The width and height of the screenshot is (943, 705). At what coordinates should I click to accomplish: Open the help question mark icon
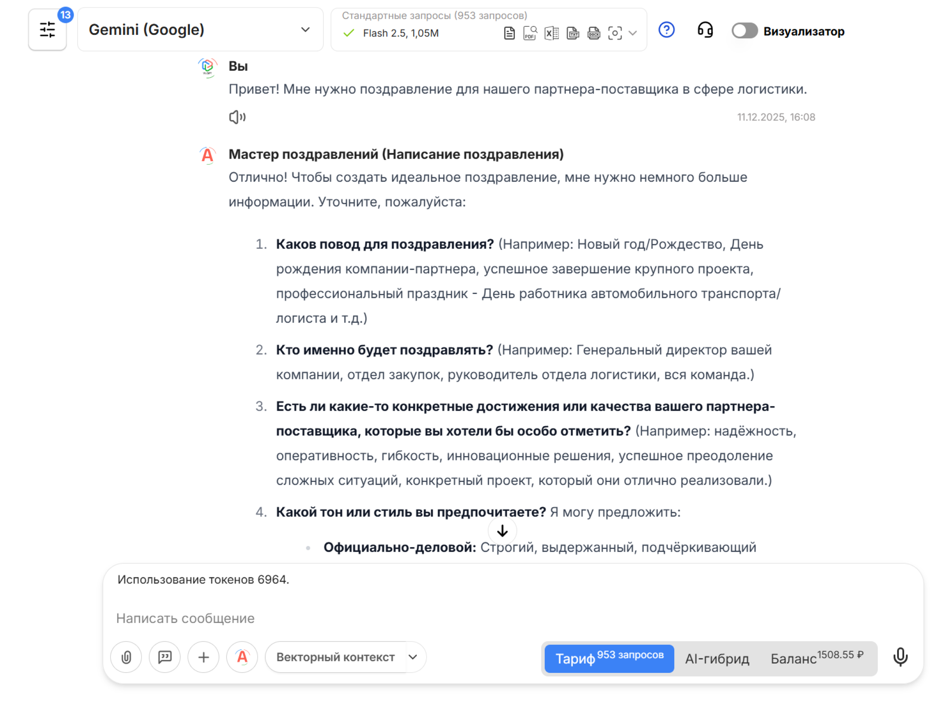pos(666,30)
